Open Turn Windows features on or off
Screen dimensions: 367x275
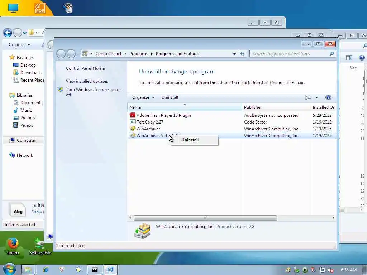click(x=94, y=92)
